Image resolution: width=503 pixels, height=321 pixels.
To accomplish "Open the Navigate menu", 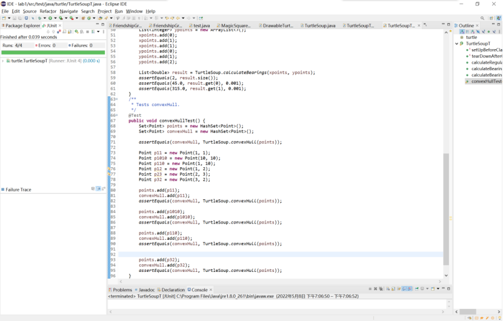I will tap(68, 12).
